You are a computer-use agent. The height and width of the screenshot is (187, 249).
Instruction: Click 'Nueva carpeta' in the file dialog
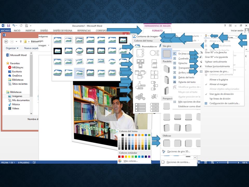pos(31,48)
